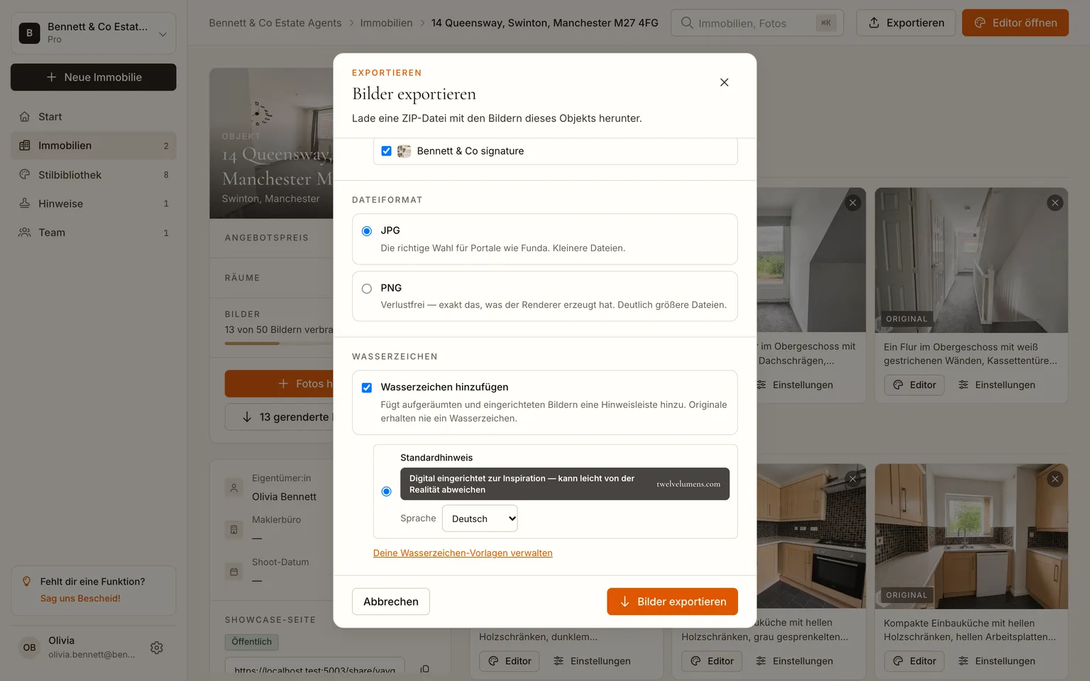This screenshot has width=1090, height=681.
Task: Remove the Kompakte Einbauküche photo
Action: [x=1055, y=480]
